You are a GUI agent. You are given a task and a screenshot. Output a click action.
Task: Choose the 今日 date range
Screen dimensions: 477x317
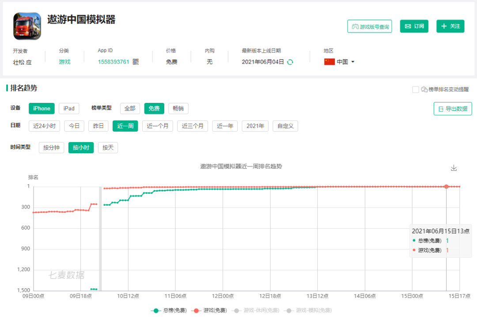tap(74, 126)
